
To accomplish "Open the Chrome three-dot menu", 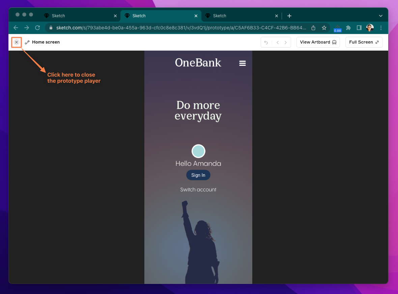I will 381,28.
